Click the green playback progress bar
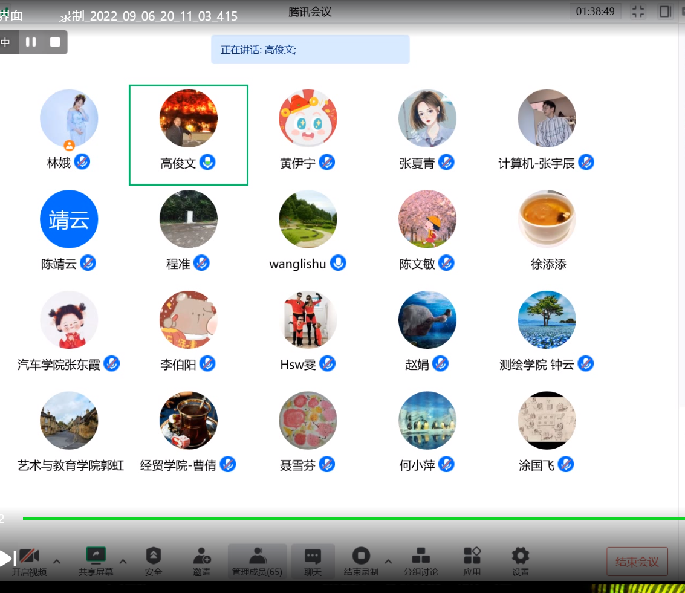Viewport: 685px width, 593px height. [351, 518]
